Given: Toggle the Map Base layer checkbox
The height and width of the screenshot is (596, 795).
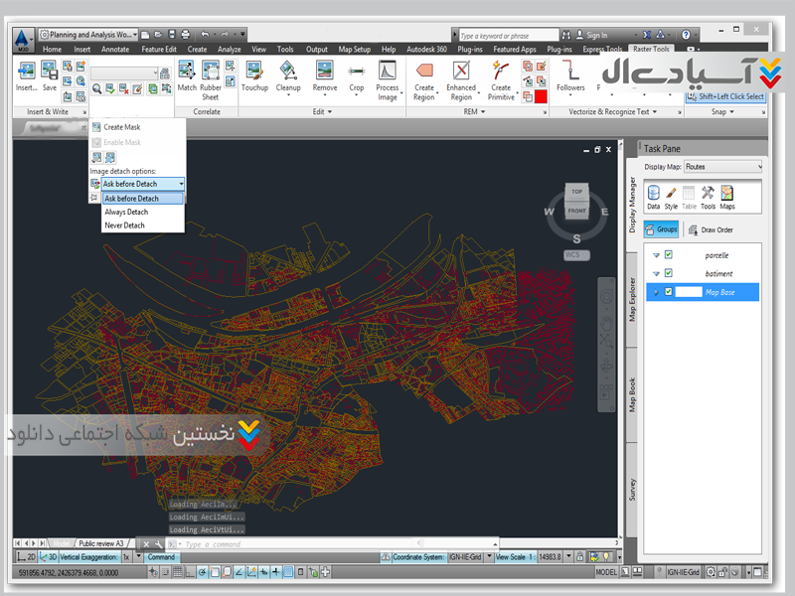Looking at the screenshot, I should pos(669,292).
